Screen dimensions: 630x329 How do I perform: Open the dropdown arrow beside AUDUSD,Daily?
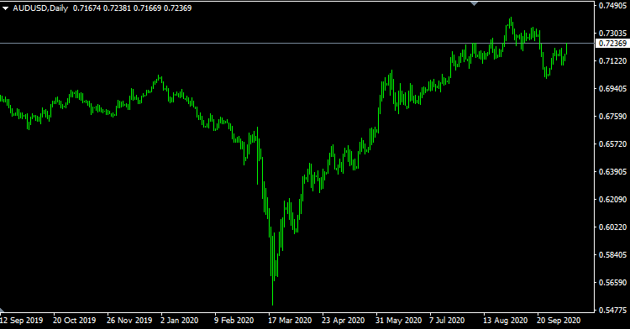(6, 8)
